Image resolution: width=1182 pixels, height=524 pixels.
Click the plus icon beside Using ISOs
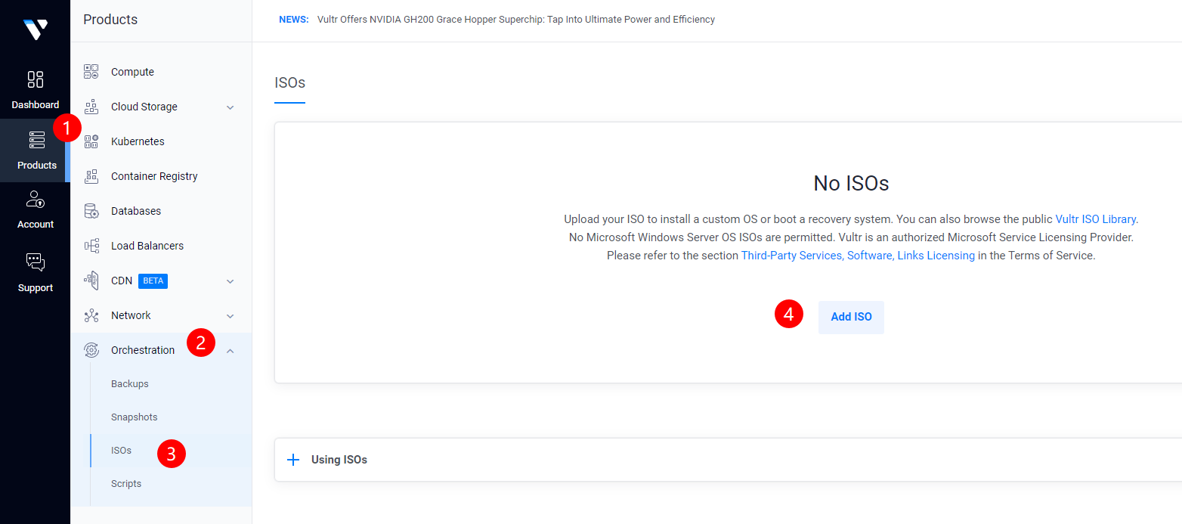[293, 460]
